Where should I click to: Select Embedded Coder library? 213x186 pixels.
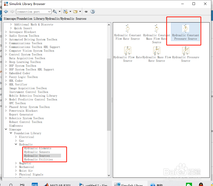point(20,73)
